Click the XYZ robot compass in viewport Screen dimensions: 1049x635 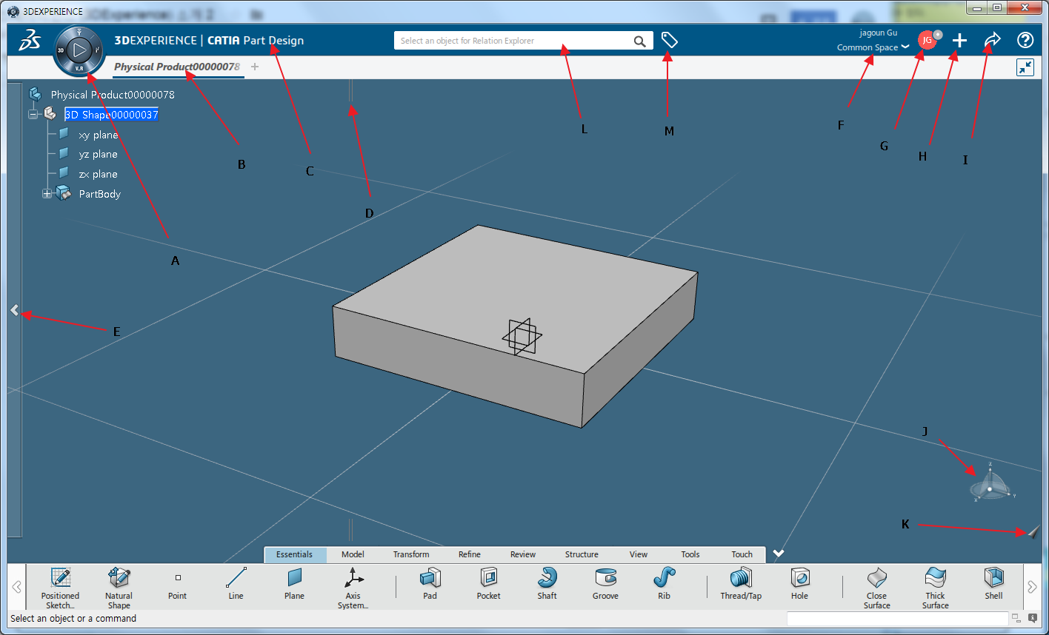[990, 483]
